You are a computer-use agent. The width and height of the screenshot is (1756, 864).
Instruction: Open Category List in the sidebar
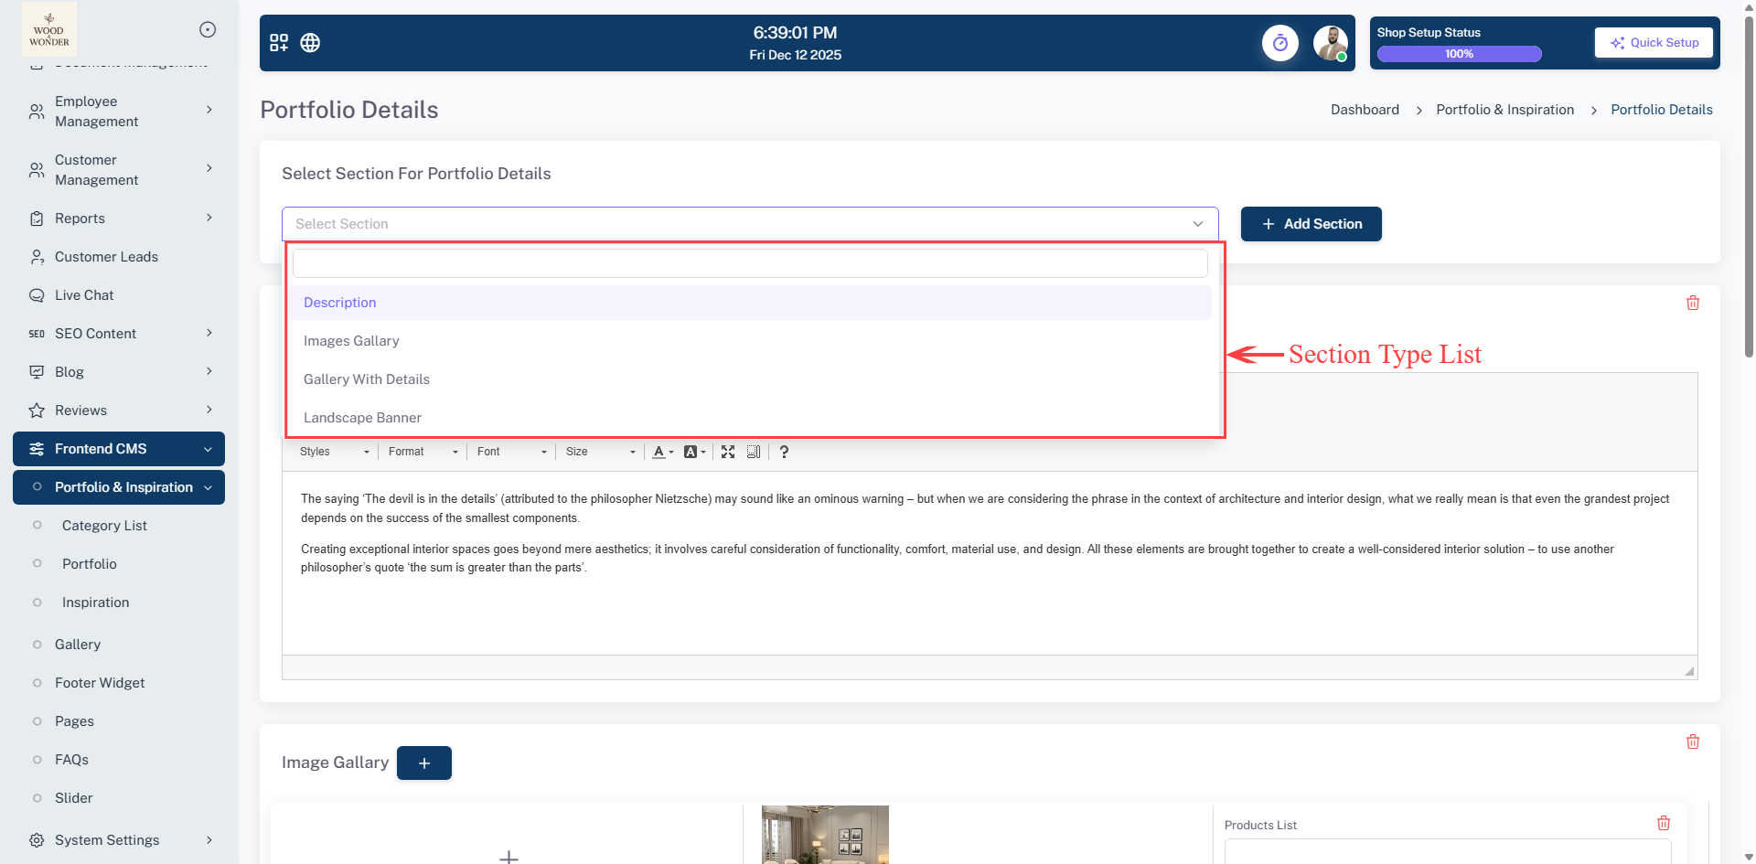(x=104, y=526)
